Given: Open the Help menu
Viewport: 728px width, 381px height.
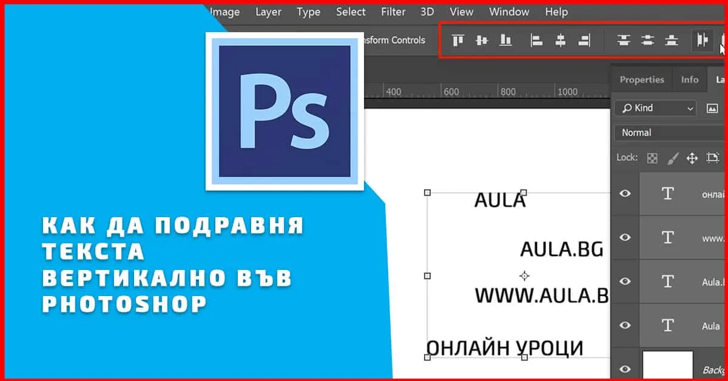Looking at the screenshot, I should [556, 12].
